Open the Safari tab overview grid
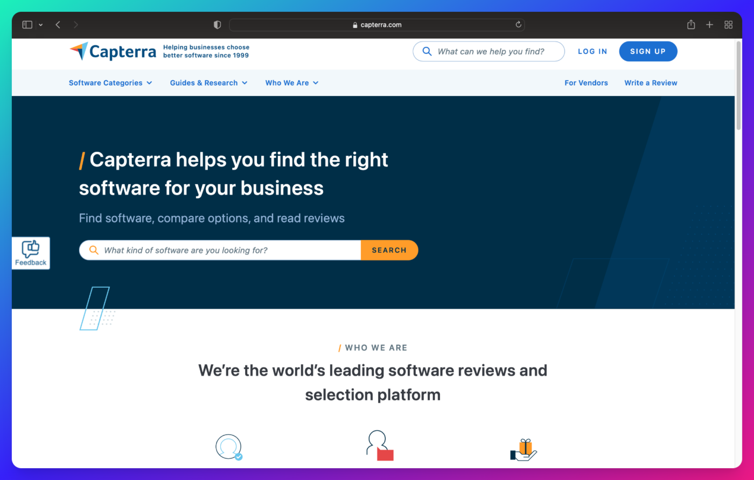 pos(728,24)
